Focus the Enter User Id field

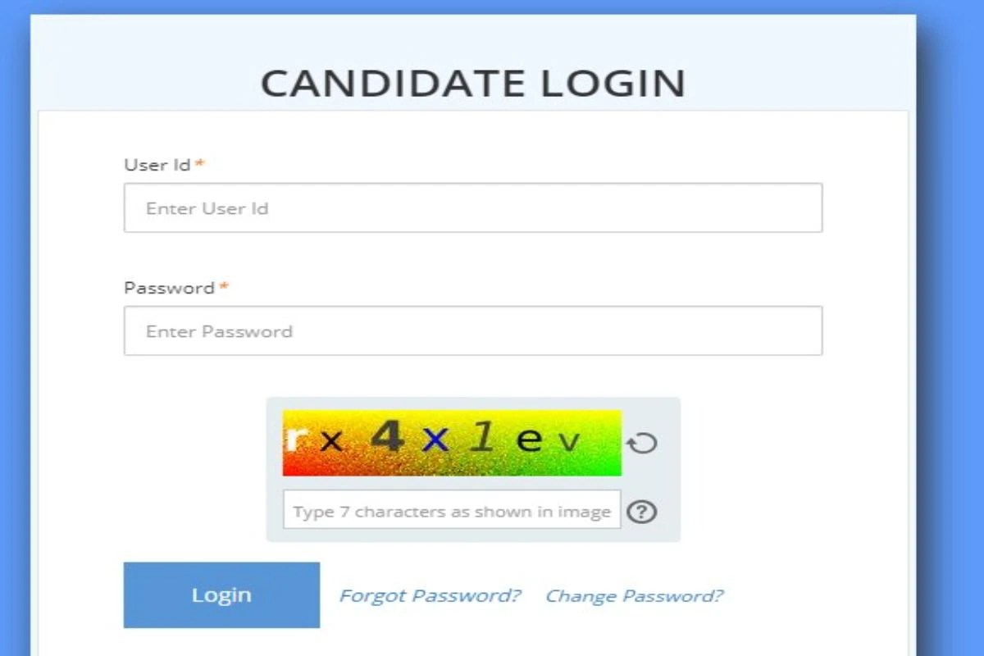coord(472,208)
